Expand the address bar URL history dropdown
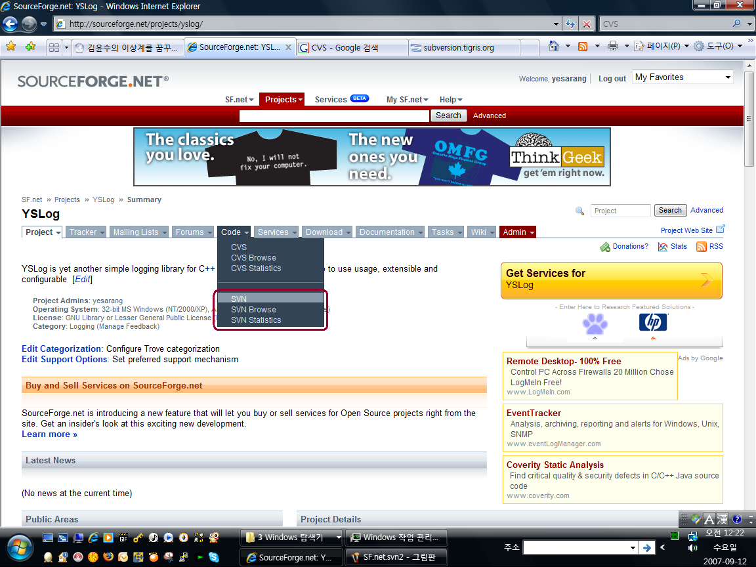Image resolution: width=756 pixels, height=567 pixels. click(x=556, y=24)
